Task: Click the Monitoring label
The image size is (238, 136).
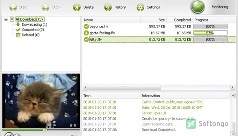Action: point(220,7)
